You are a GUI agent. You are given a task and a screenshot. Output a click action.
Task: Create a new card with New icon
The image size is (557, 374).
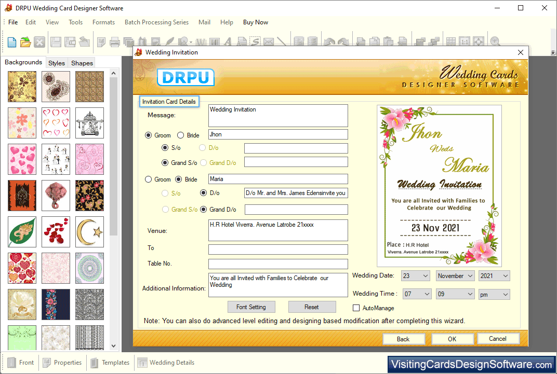12,42
